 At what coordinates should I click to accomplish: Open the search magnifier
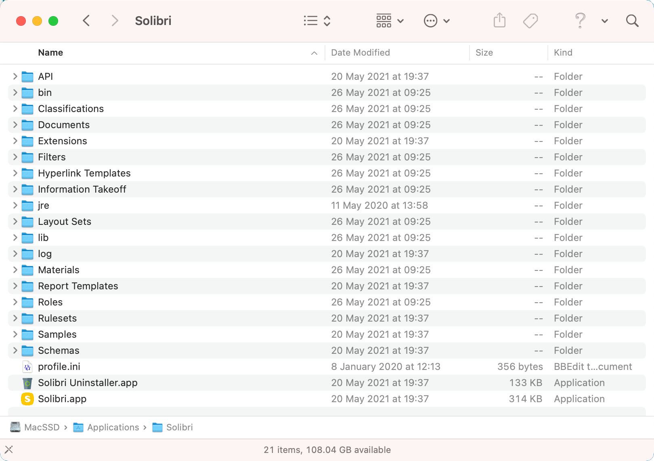click(x=632, y=21)
